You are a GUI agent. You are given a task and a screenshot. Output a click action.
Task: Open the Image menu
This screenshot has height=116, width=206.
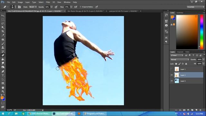[20, 2]
